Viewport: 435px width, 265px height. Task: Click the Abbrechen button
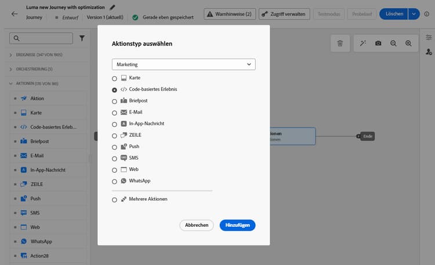pyautogui.click(x=197, y=225)
